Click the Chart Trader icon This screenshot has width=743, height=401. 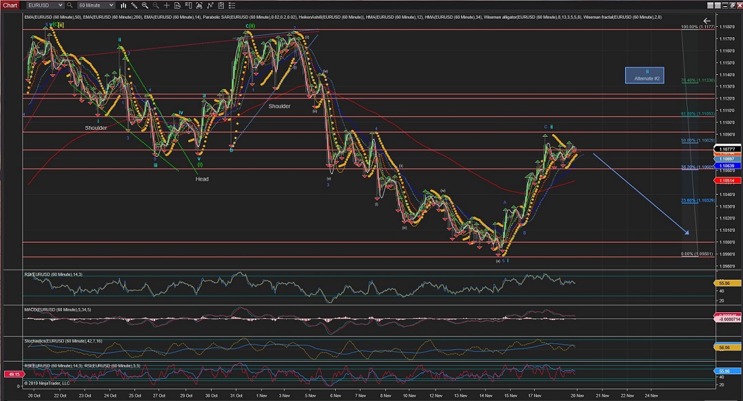click(188, 6)
